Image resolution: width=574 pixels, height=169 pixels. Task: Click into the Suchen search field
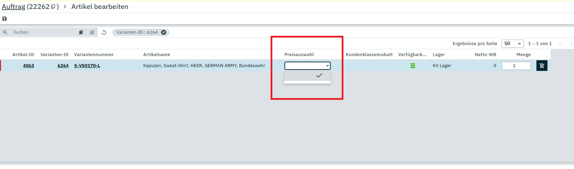(43, 32)
